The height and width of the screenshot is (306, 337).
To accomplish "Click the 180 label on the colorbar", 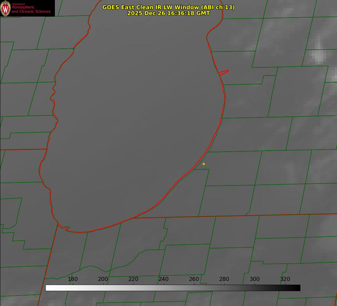I will click(72, 279).
